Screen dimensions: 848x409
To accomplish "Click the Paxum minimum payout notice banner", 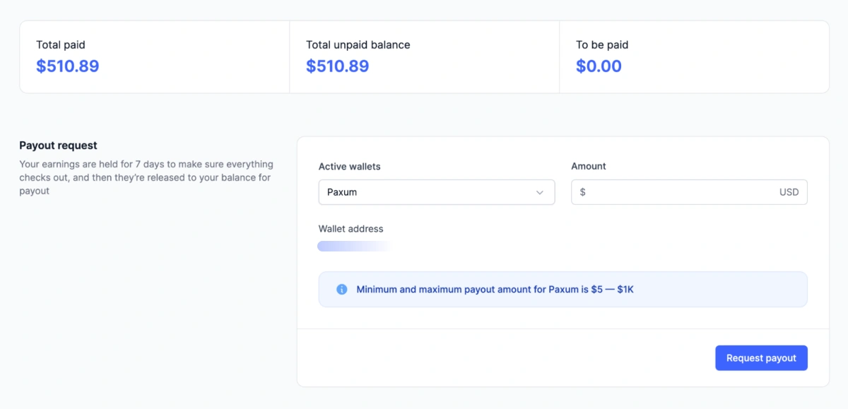I will 563,289.
